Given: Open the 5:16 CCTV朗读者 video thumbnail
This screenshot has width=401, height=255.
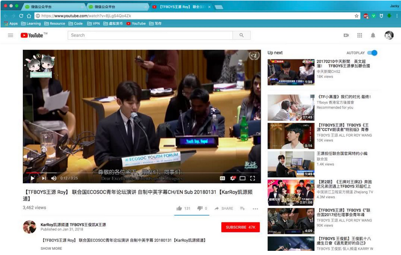Looking at the screenshot, I should (291, 136).
